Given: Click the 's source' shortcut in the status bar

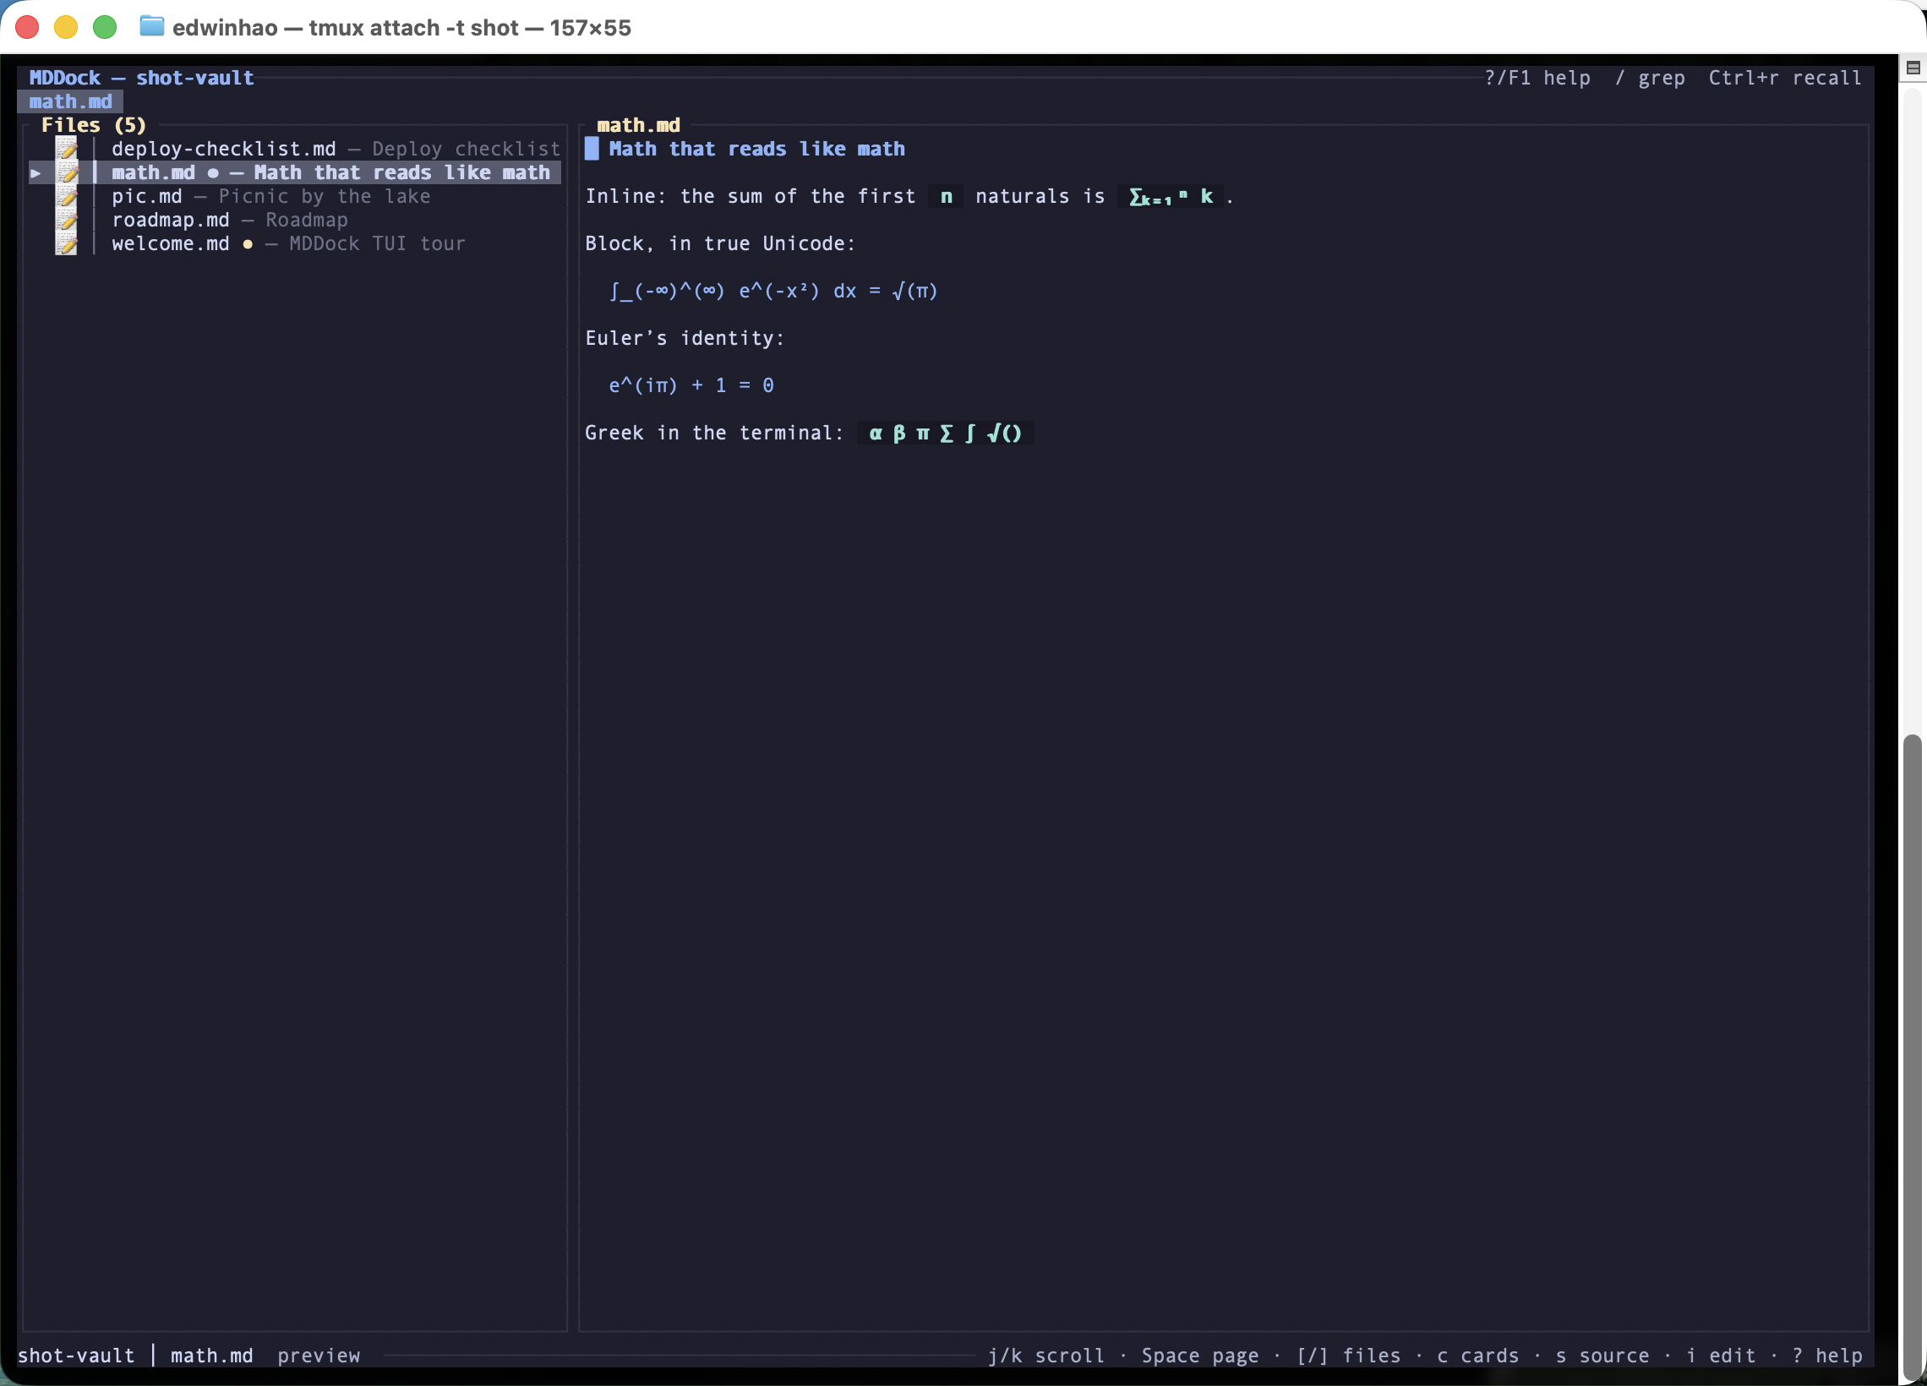Looking at the screenshot, I should (1602, 1356).
